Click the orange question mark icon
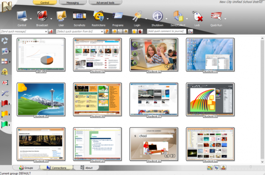Image resolution: width=265 pixels, height=175 pixels. pyautogui.click(x=107, y=31)
